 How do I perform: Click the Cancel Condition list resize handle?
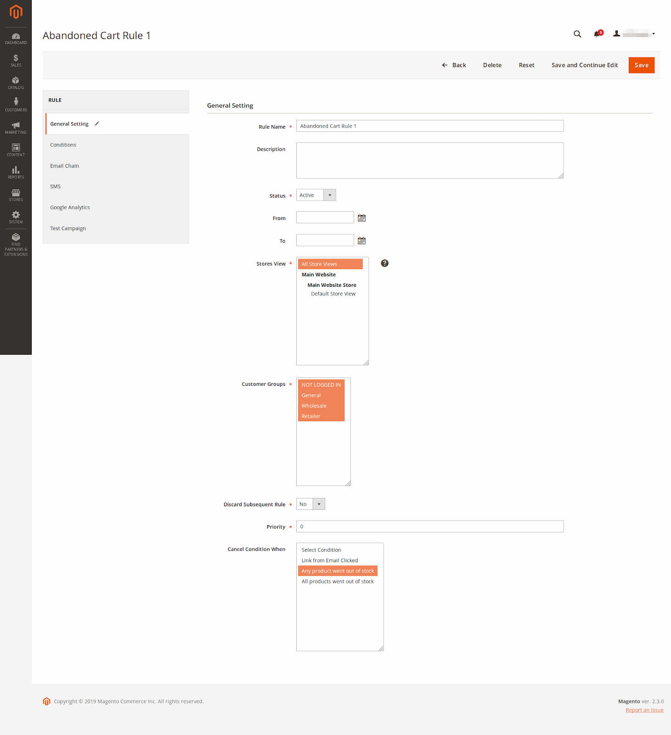(x=381, y=648)
